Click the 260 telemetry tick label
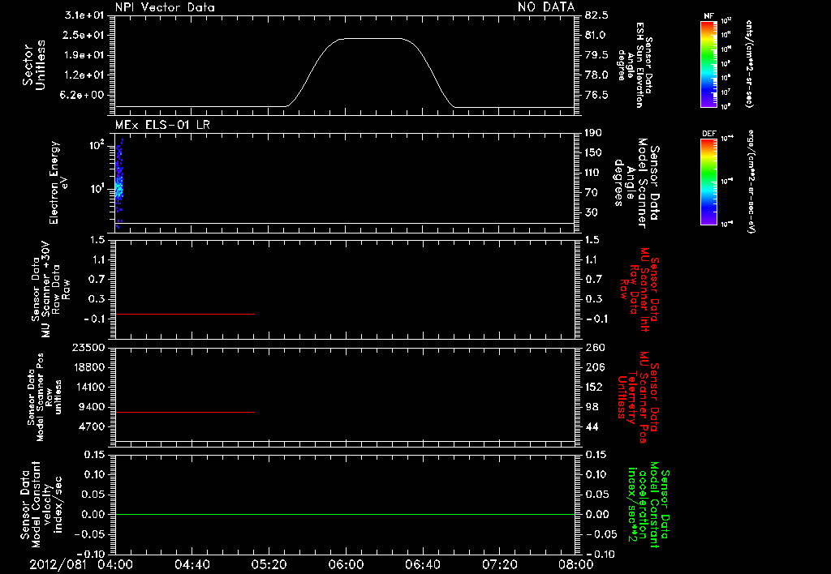Screen dimensions: 831x574 (x=595, y=347)
